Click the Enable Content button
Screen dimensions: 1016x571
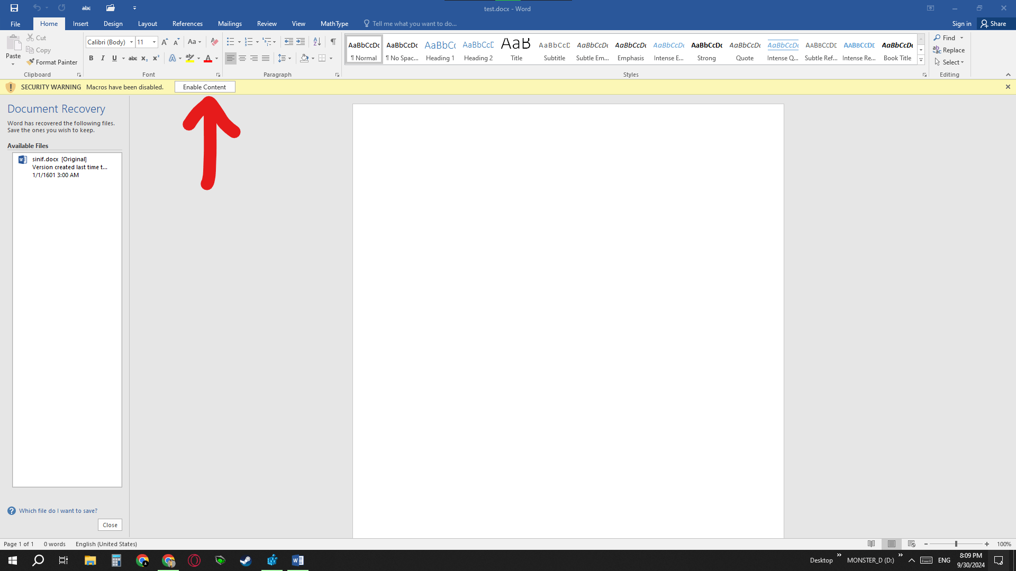click(205, 87)
